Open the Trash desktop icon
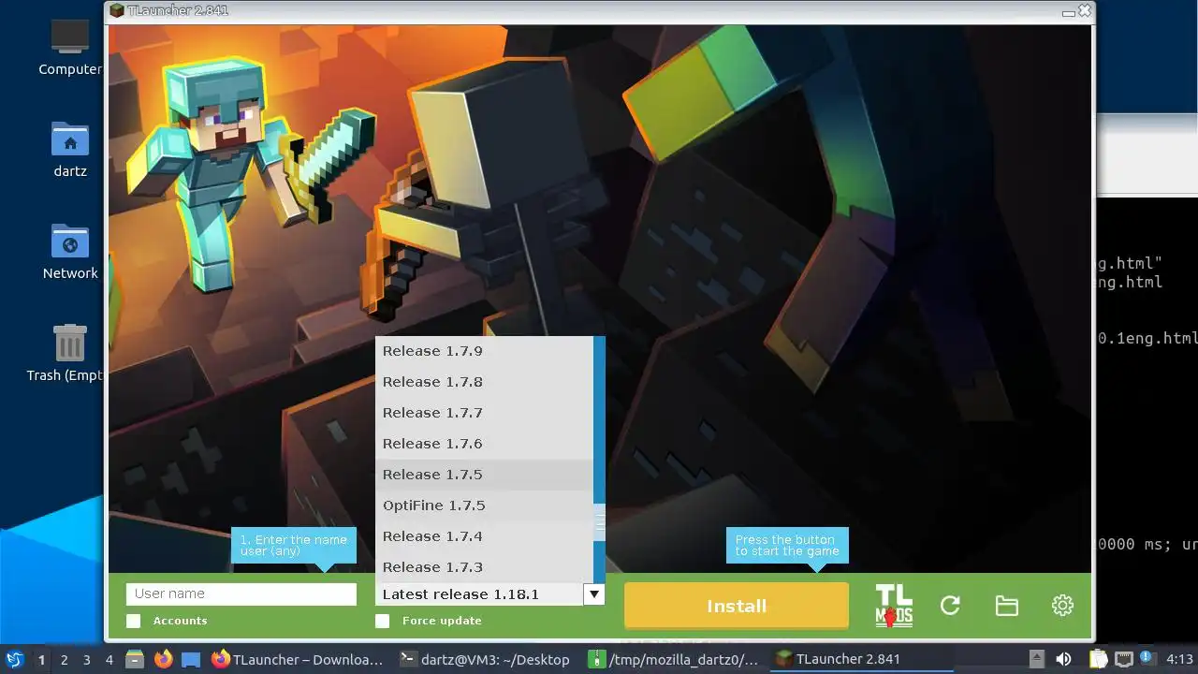Screen dimensions: 1198x674 pyautogui.click(x=70, y=354)
